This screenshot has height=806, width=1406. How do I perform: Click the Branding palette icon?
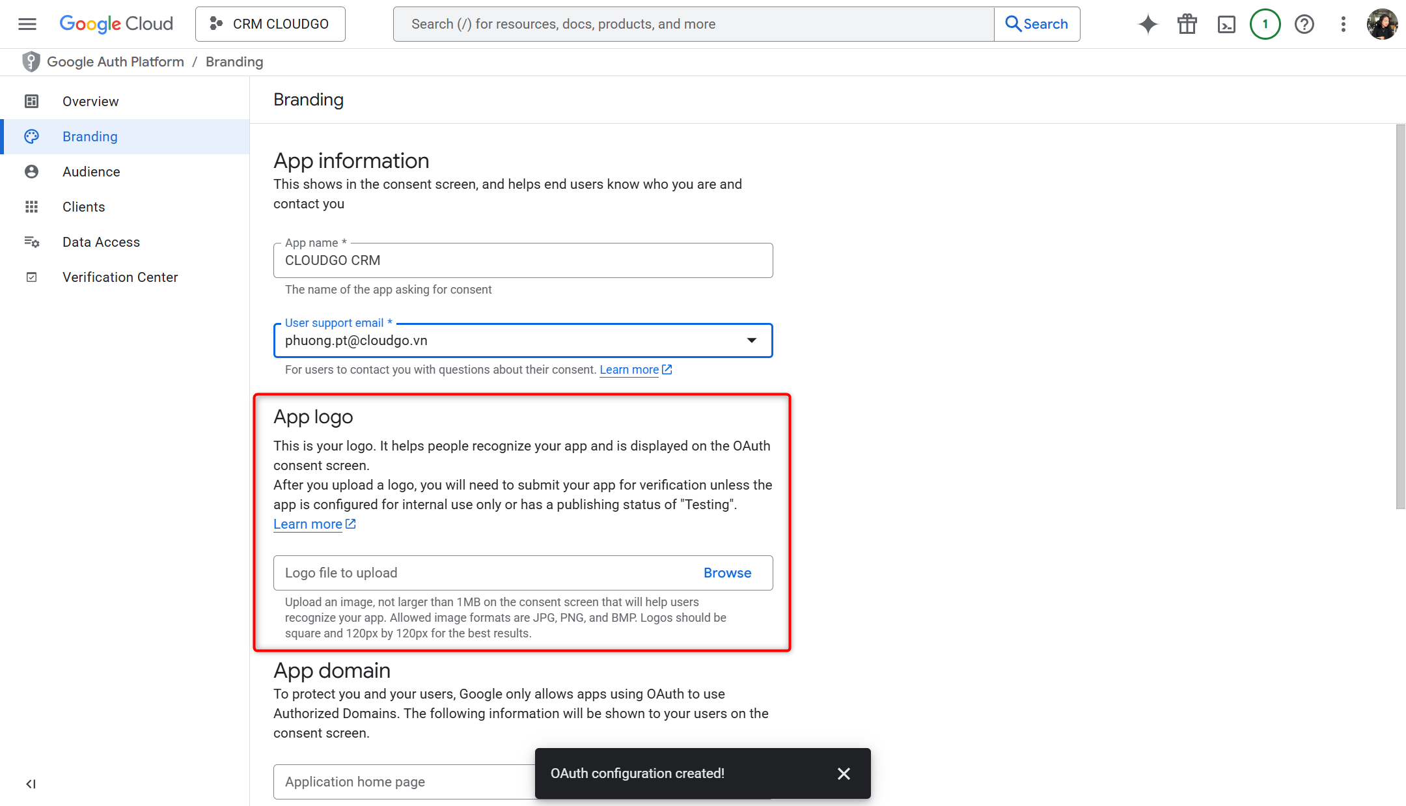[32, 136]
